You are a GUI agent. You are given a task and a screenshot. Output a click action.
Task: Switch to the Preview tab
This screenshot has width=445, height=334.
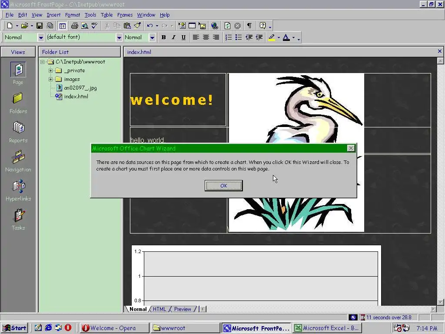(183, 309)
